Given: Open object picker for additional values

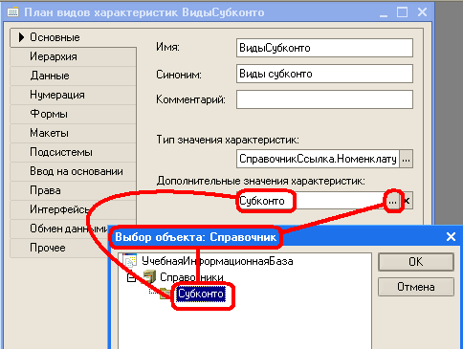Looking at the screenshot, I should (x=393, y=201).
